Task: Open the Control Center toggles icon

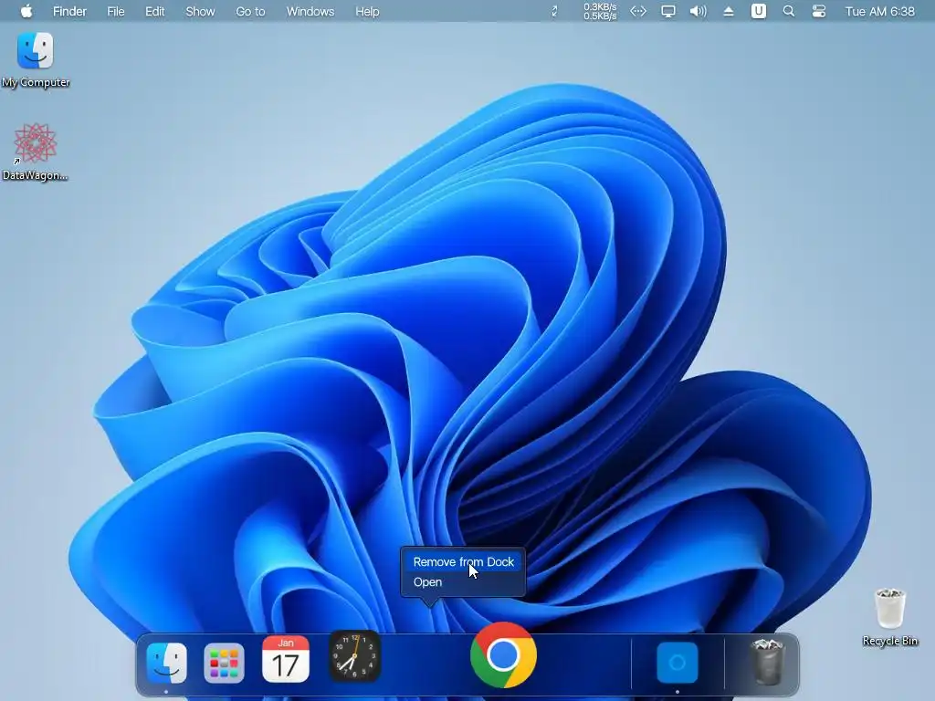Action: pos(819,11)
